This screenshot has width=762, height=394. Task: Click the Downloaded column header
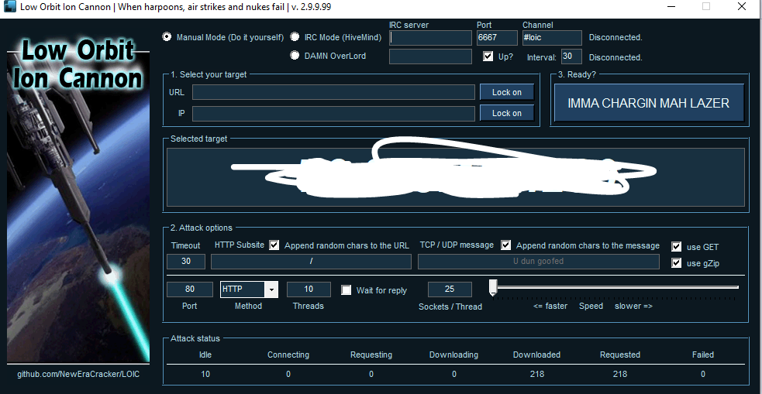pyautogui.click(x=536, y=355)
